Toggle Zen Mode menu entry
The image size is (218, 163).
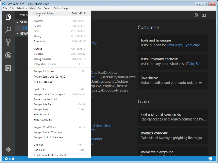tap(60, 76)
